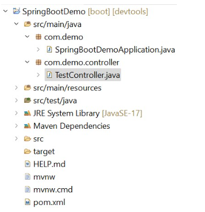Expand the src/test/java folder
The height and width of the screenshot is (212, 205).
(16, 100)
